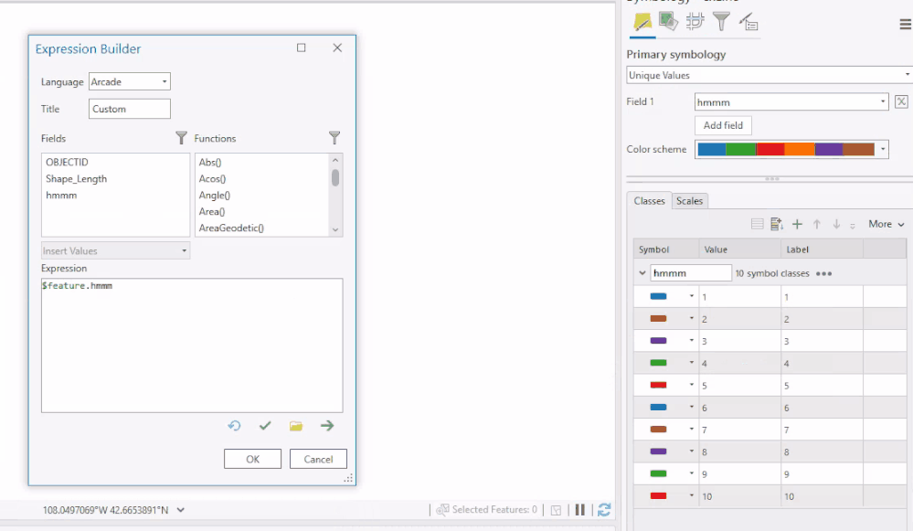The width and height of the screenshot is (913, 531).
Task: Click the Functions list scrollbar thumb
Action: (x=335, y=177)
